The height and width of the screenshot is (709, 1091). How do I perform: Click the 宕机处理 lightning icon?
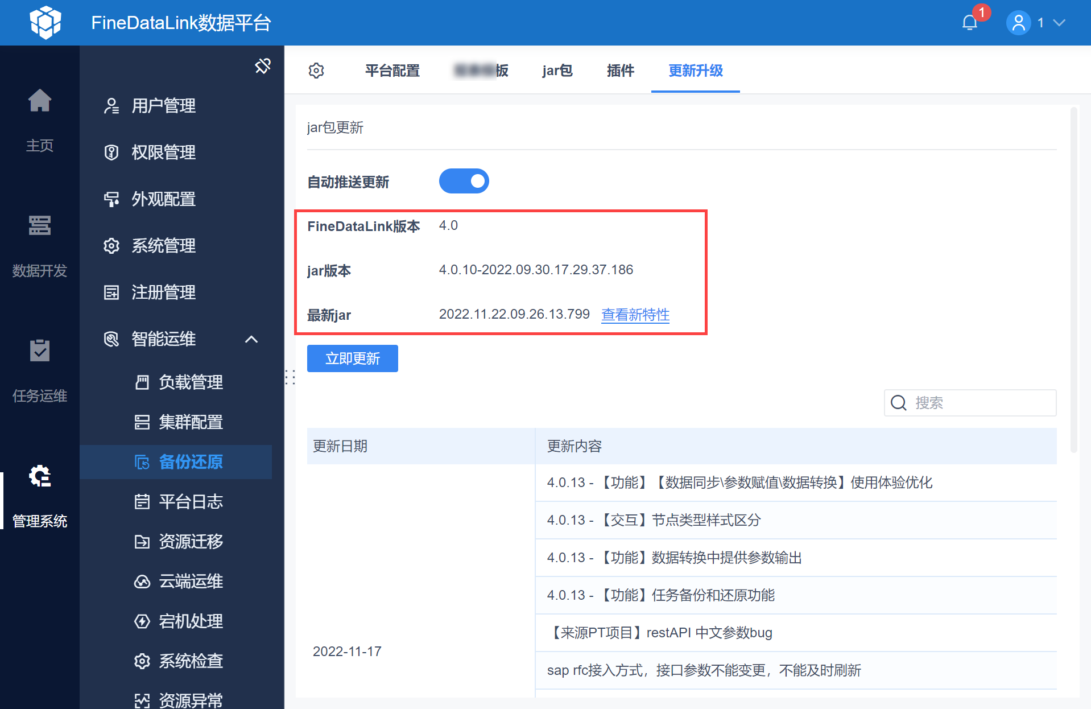pyautogui.click(x=142, y=621)
